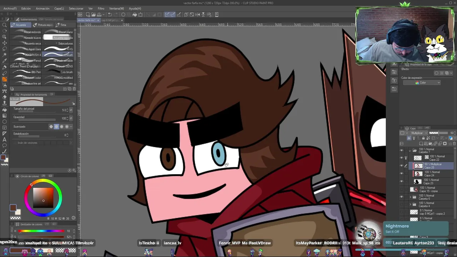Screen dimensions: 457x257
Task: Switch to the Pintura espesa brush tab
Action: click(43, 25)
